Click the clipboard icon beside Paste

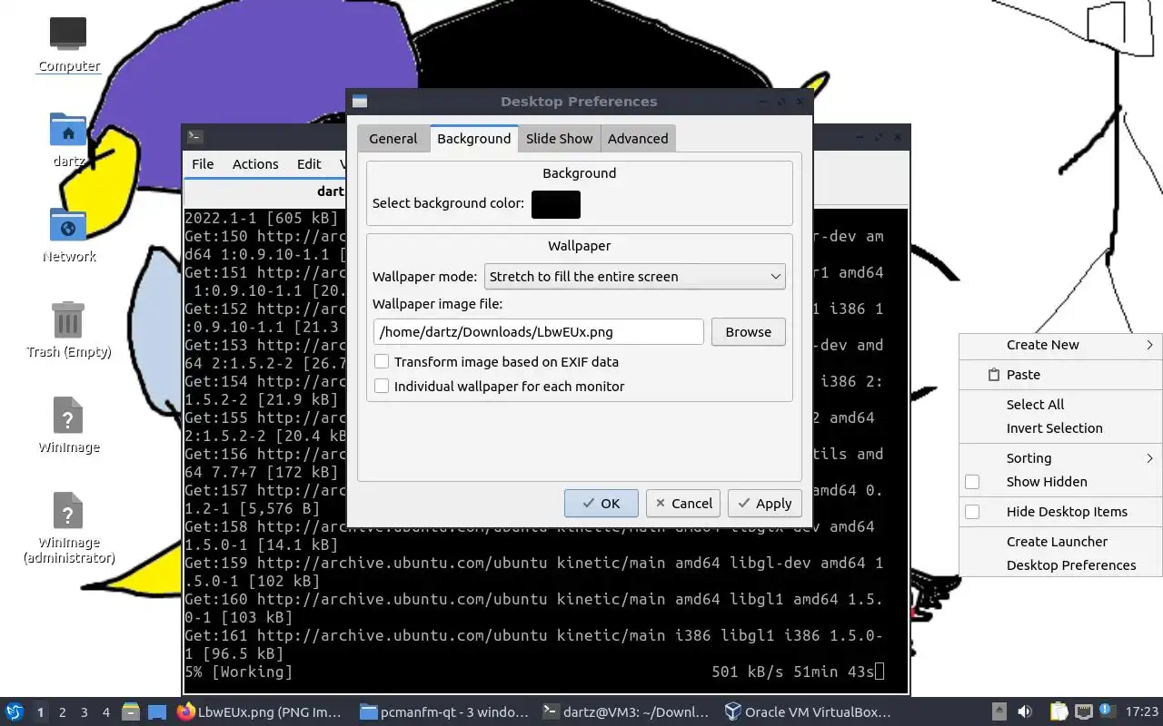(x=993, y=375)
